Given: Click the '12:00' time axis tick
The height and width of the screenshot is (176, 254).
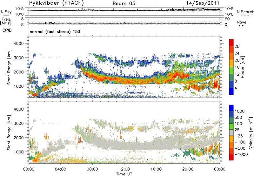Looking at the screenshot, I should point(124,169).
